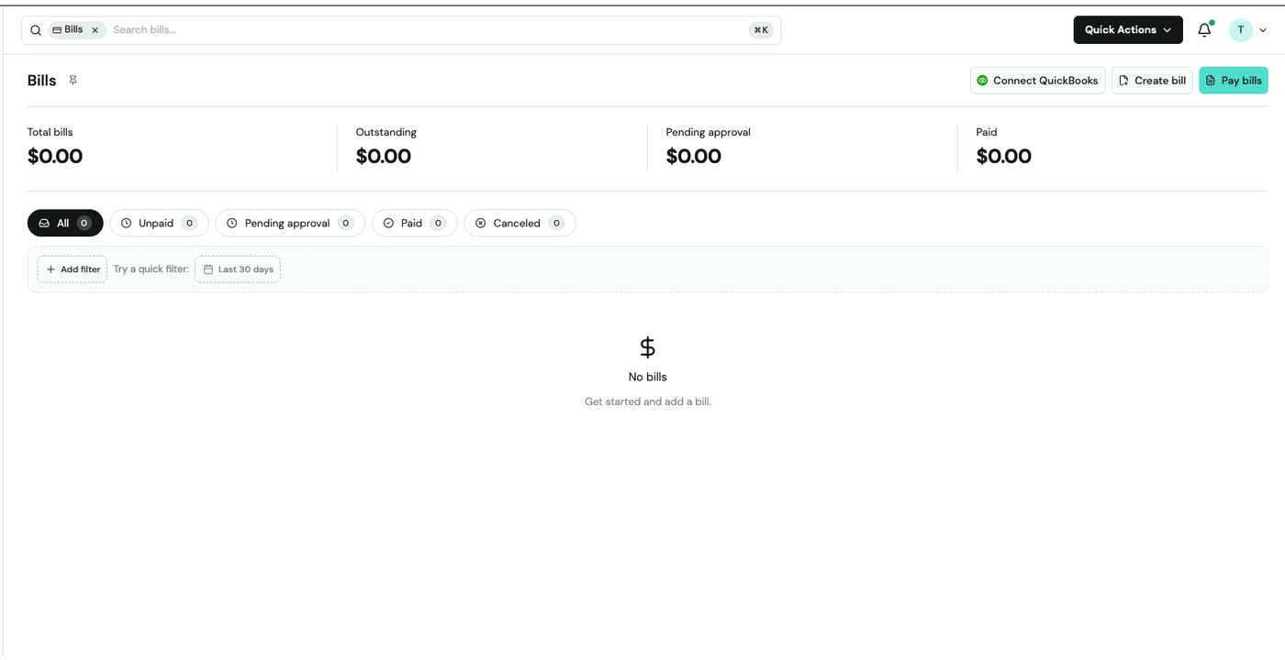Click the Pay bills button
Viewport: 1285px width, 660px height.
point(1233,81)
